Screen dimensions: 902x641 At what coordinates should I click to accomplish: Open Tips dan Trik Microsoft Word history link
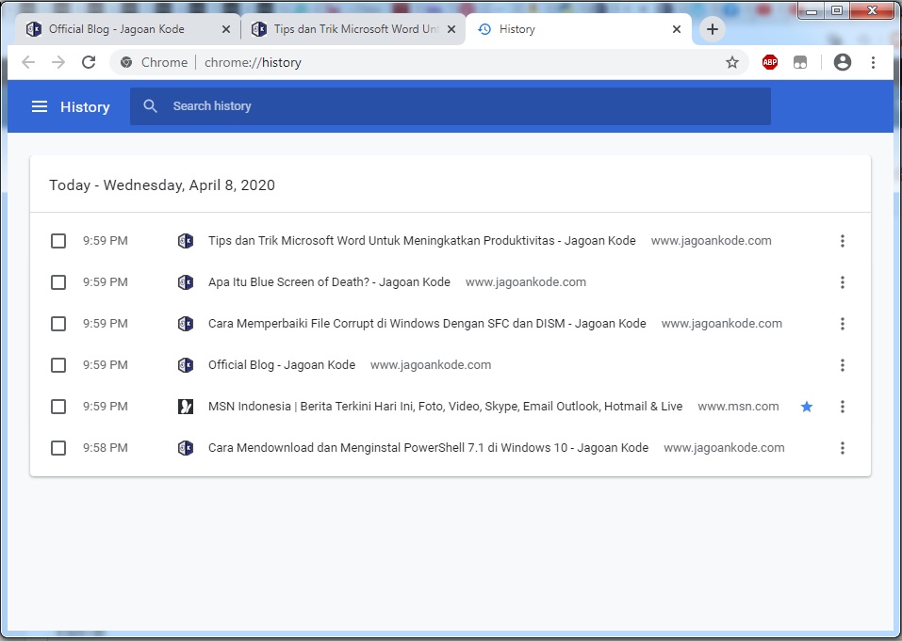(x=421, y=241)
